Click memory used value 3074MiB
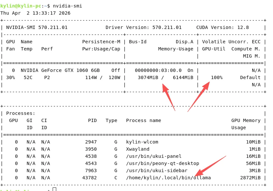Image resolution: width=273 pixels, height=191 pixels. coord(148,77)
